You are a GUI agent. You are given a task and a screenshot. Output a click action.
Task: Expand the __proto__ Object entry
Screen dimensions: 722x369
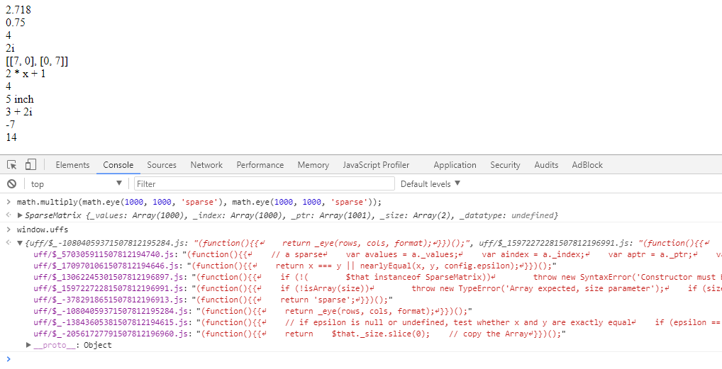tap(28, 345)
